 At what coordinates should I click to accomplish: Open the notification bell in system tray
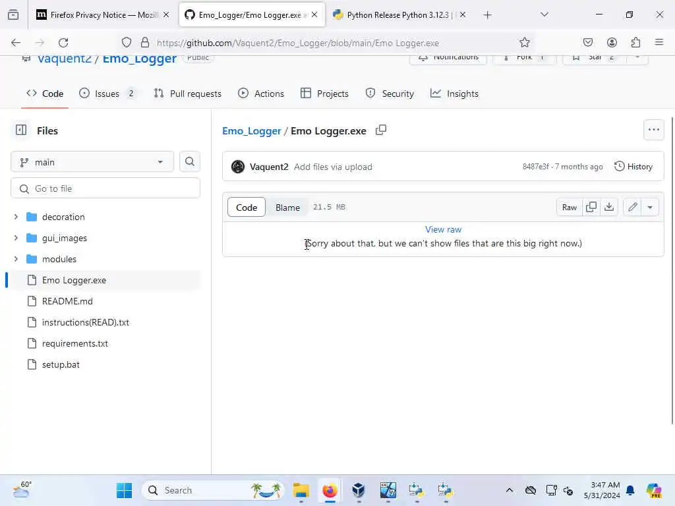click(x=630, y=490)
